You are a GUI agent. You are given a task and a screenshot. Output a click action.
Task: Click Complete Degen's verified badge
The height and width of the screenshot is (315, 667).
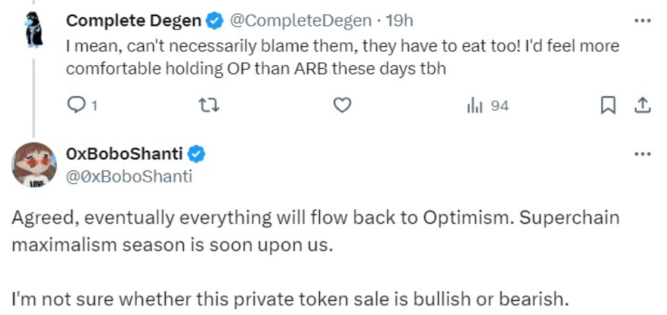[214, 21]
